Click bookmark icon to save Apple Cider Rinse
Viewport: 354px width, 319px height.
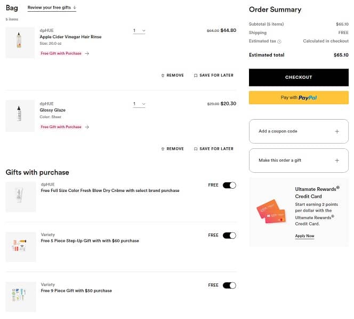coord(196,75)
